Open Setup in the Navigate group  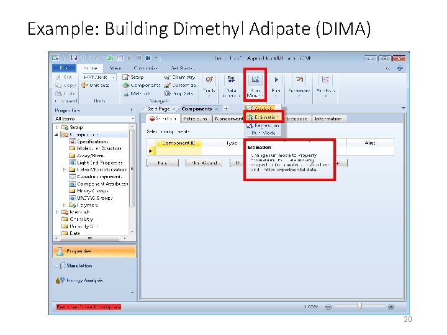[133, 77]
